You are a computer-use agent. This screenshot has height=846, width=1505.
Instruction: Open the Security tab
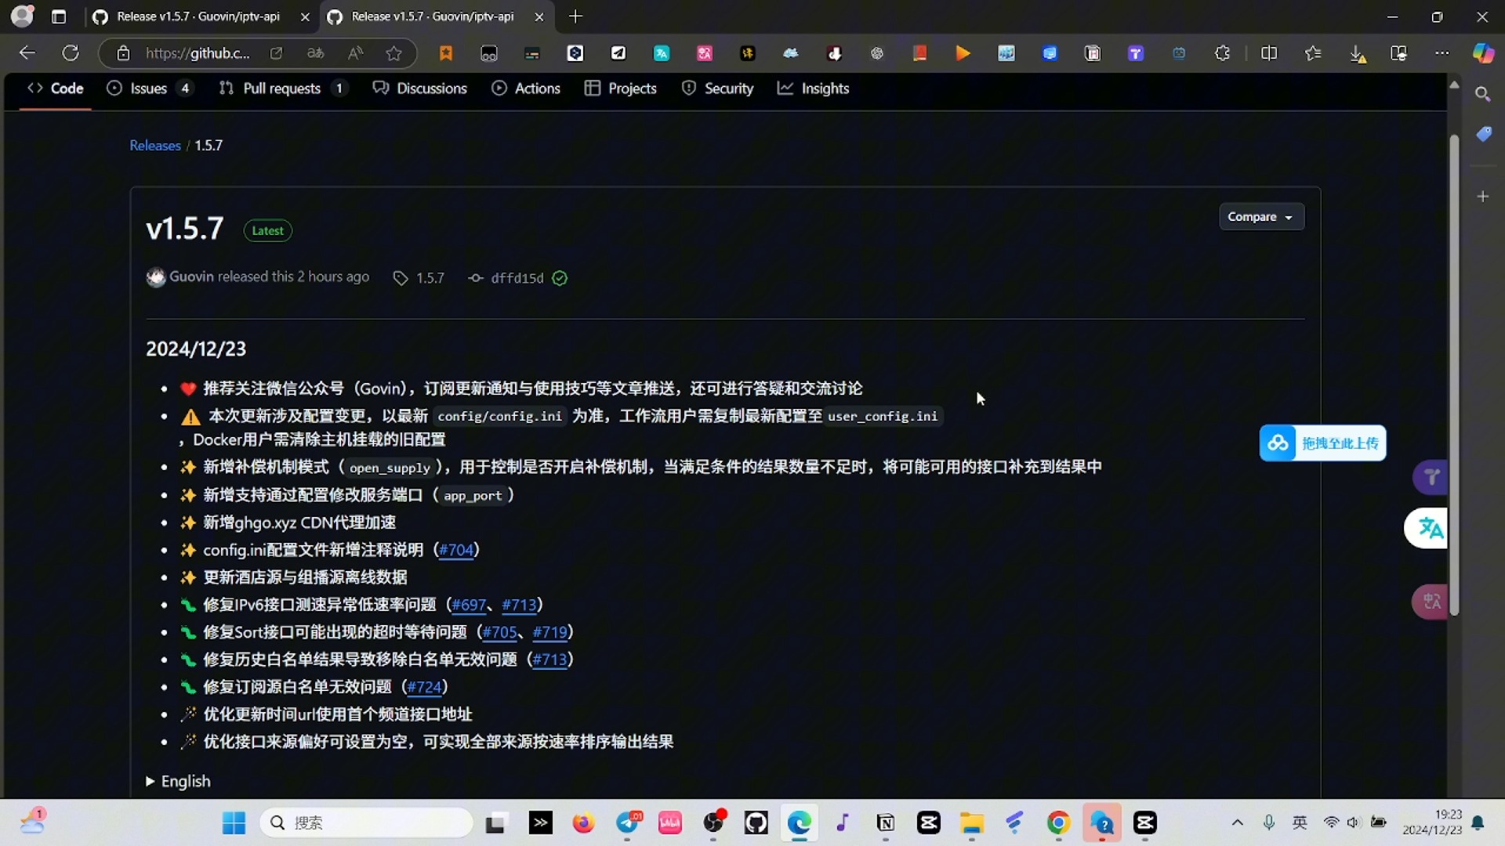tap(717, 89)
